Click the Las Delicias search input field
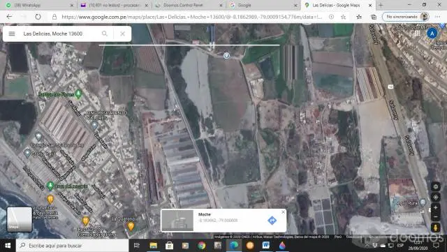 point(60,34)
